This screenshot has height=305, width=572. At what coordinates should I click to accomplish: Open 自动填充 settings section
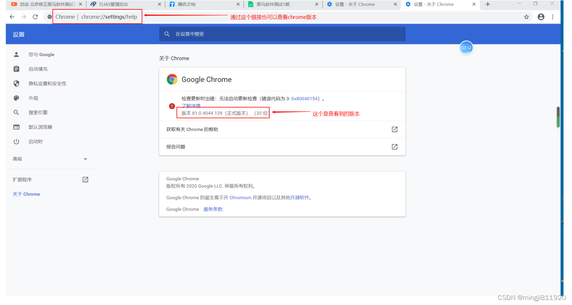click(38, 69)
